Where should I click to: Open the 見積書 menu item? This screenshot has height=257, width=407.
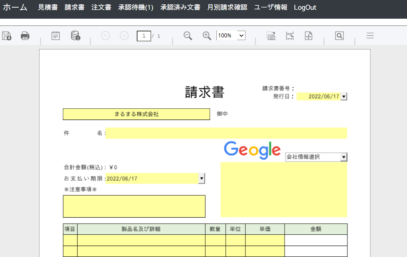[x=48, y=7]
